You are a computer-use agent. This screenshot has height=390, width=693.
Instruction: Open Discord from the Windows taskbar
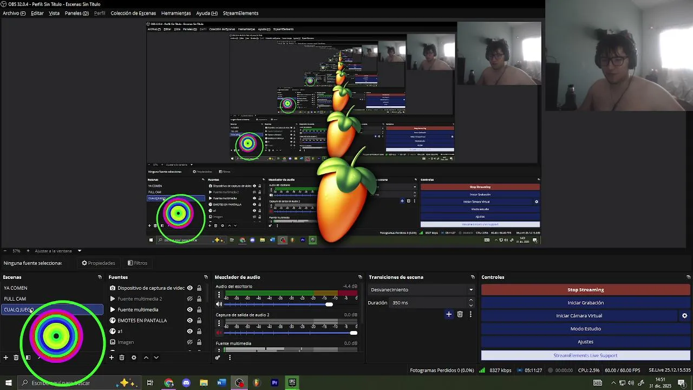[186, 383]
